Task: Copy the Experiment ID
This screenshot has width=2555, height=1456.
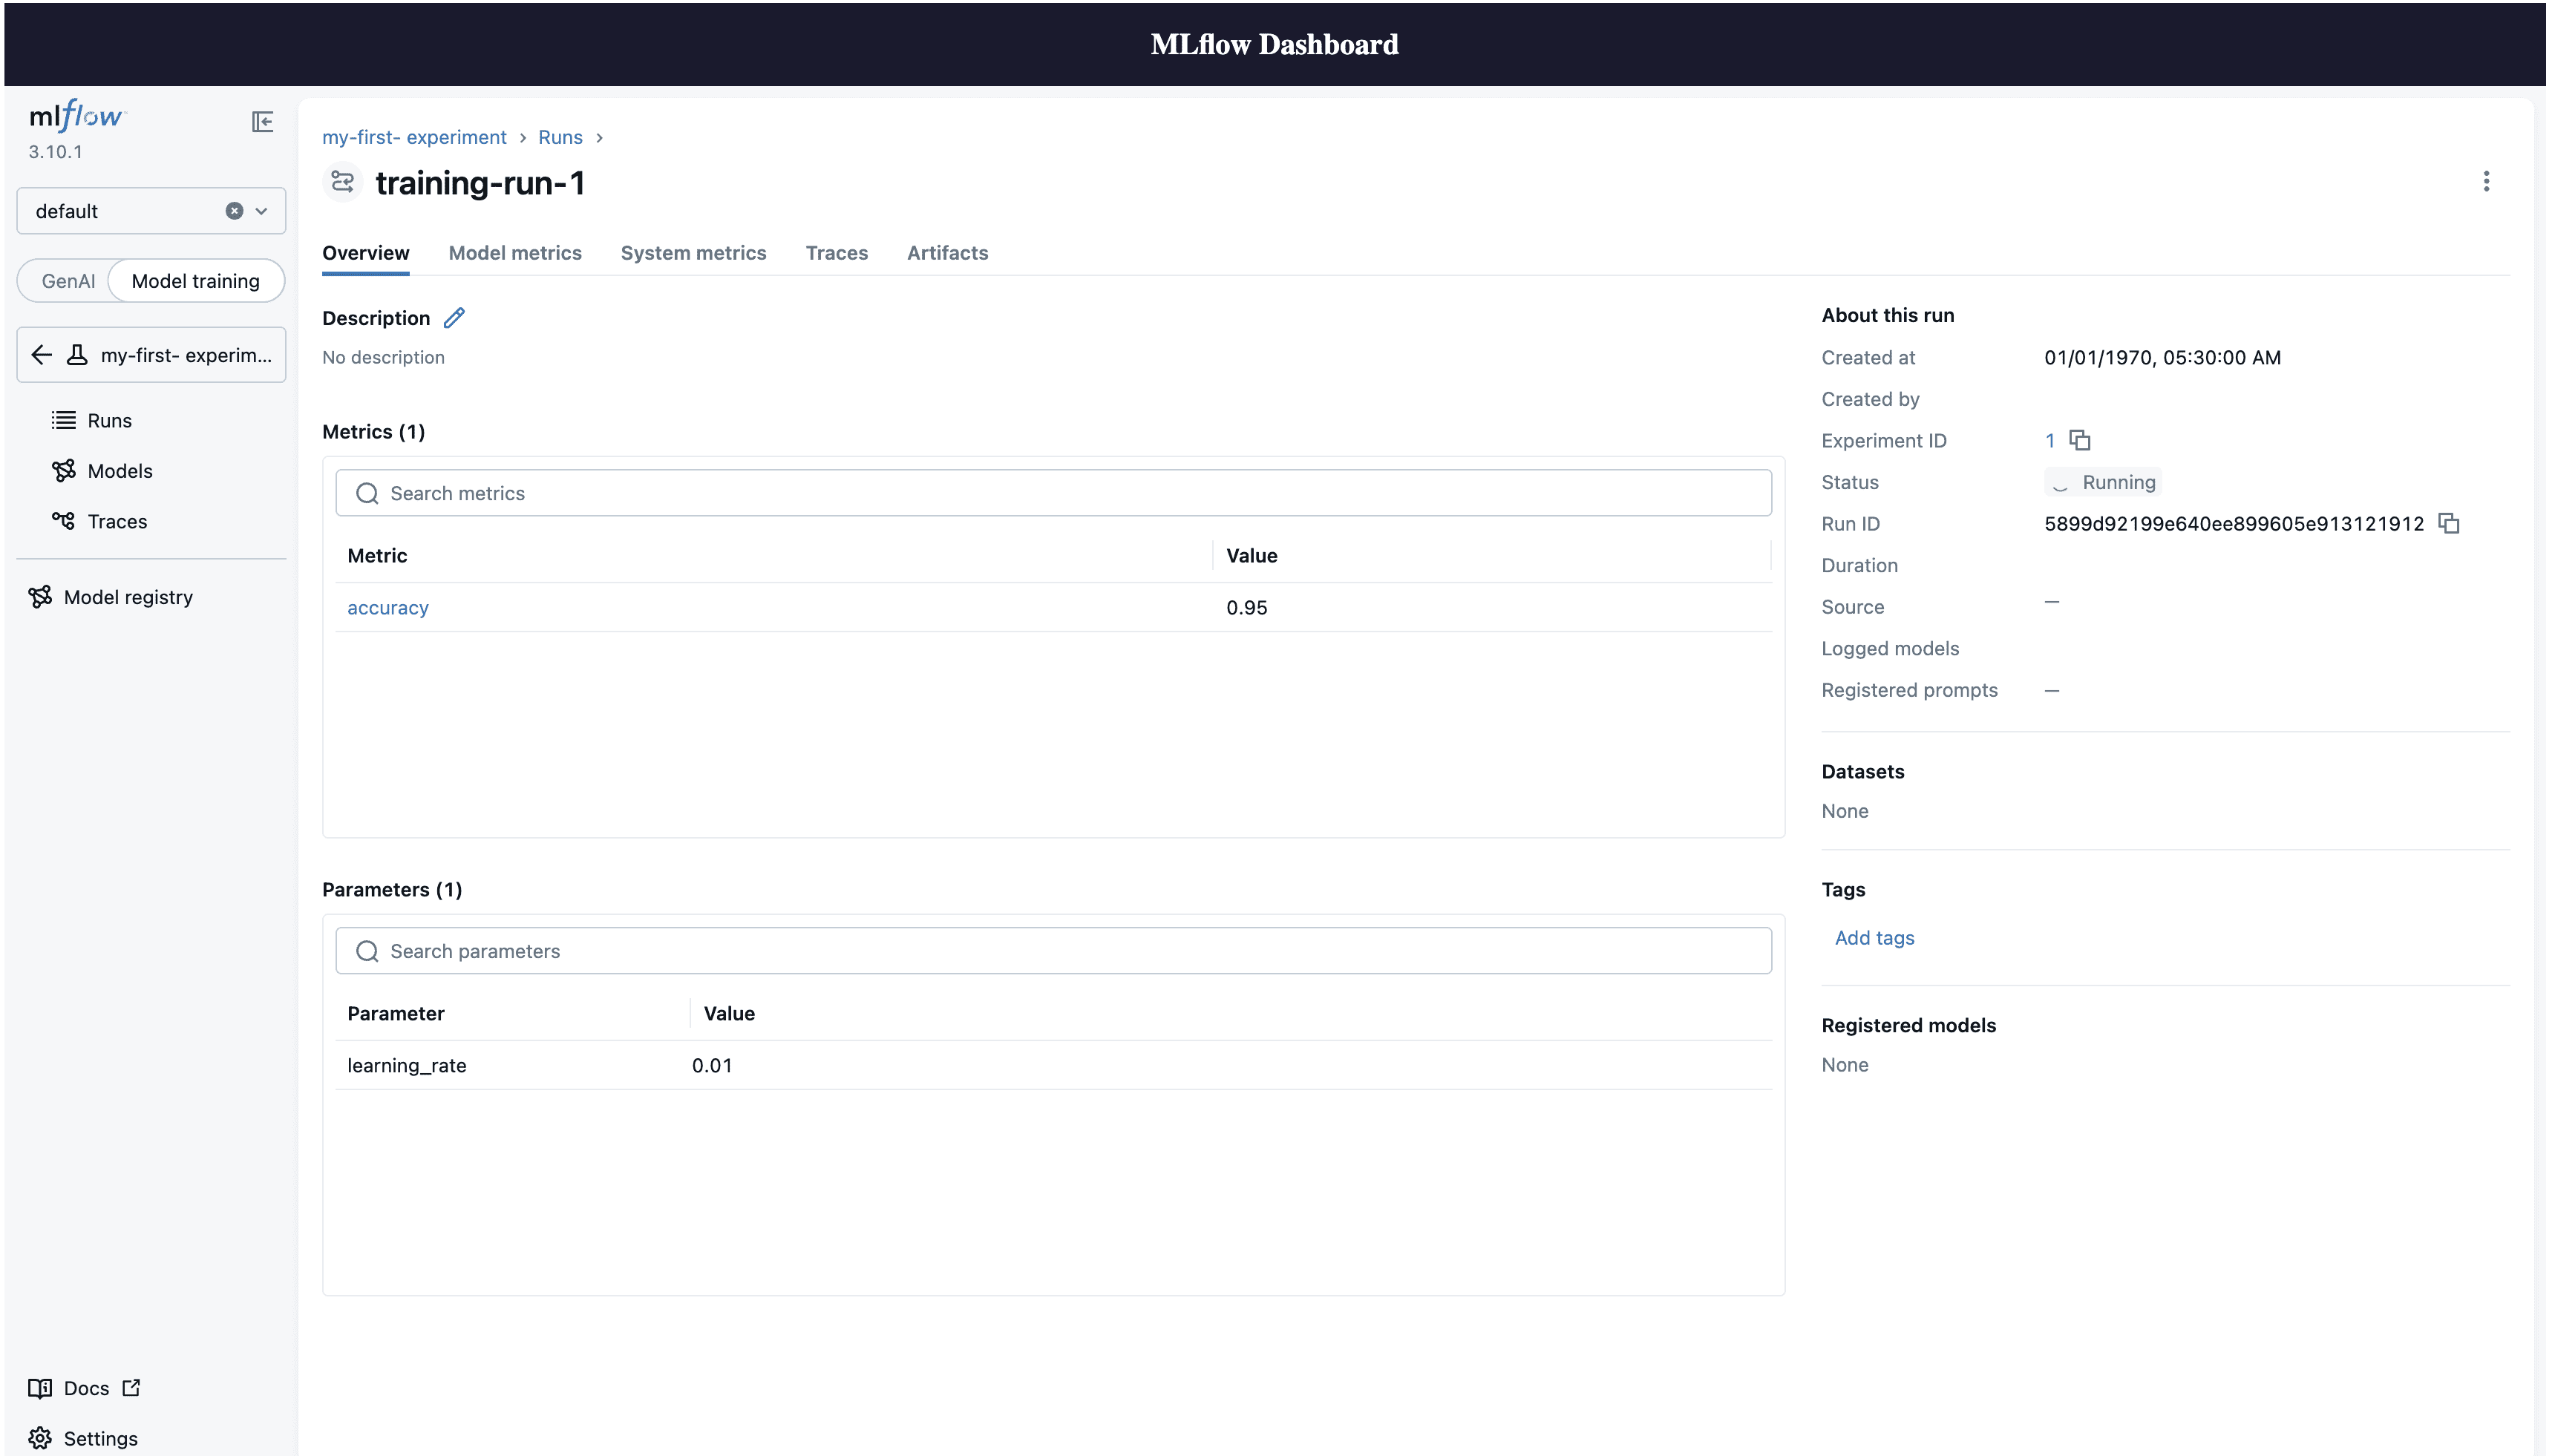Action: click(2080, 440)
